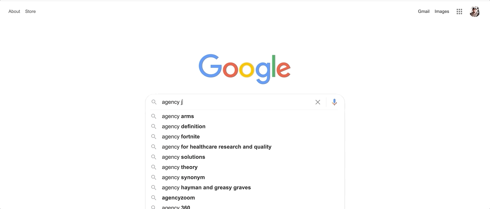Open the Google apps grid
The width and height of the screenshot is (490, 209).
click(x=459, y=12)
